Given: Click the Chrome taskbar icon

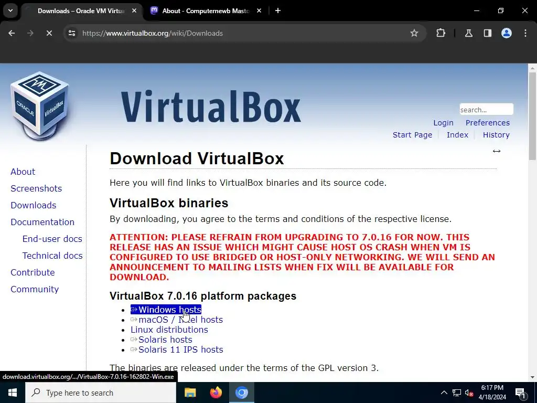Looking at the screenshot, I should [x=241, y=393].
